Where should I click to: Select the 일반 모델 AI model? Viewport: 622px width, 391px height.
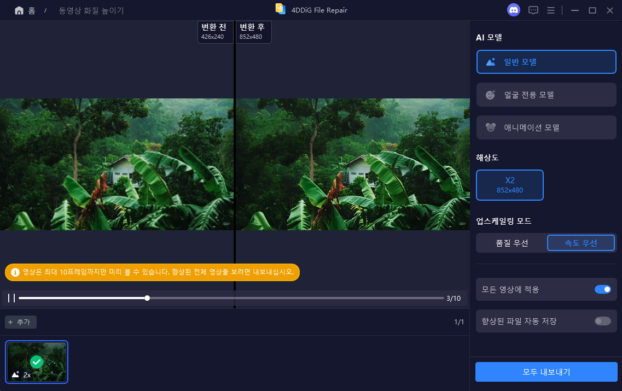[x=547, y=62]
